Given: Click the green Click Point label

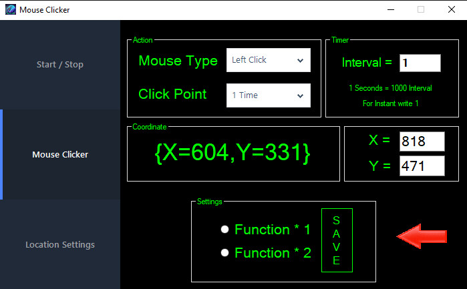Looking at the screenshot, I should click(x=172, y=94).
